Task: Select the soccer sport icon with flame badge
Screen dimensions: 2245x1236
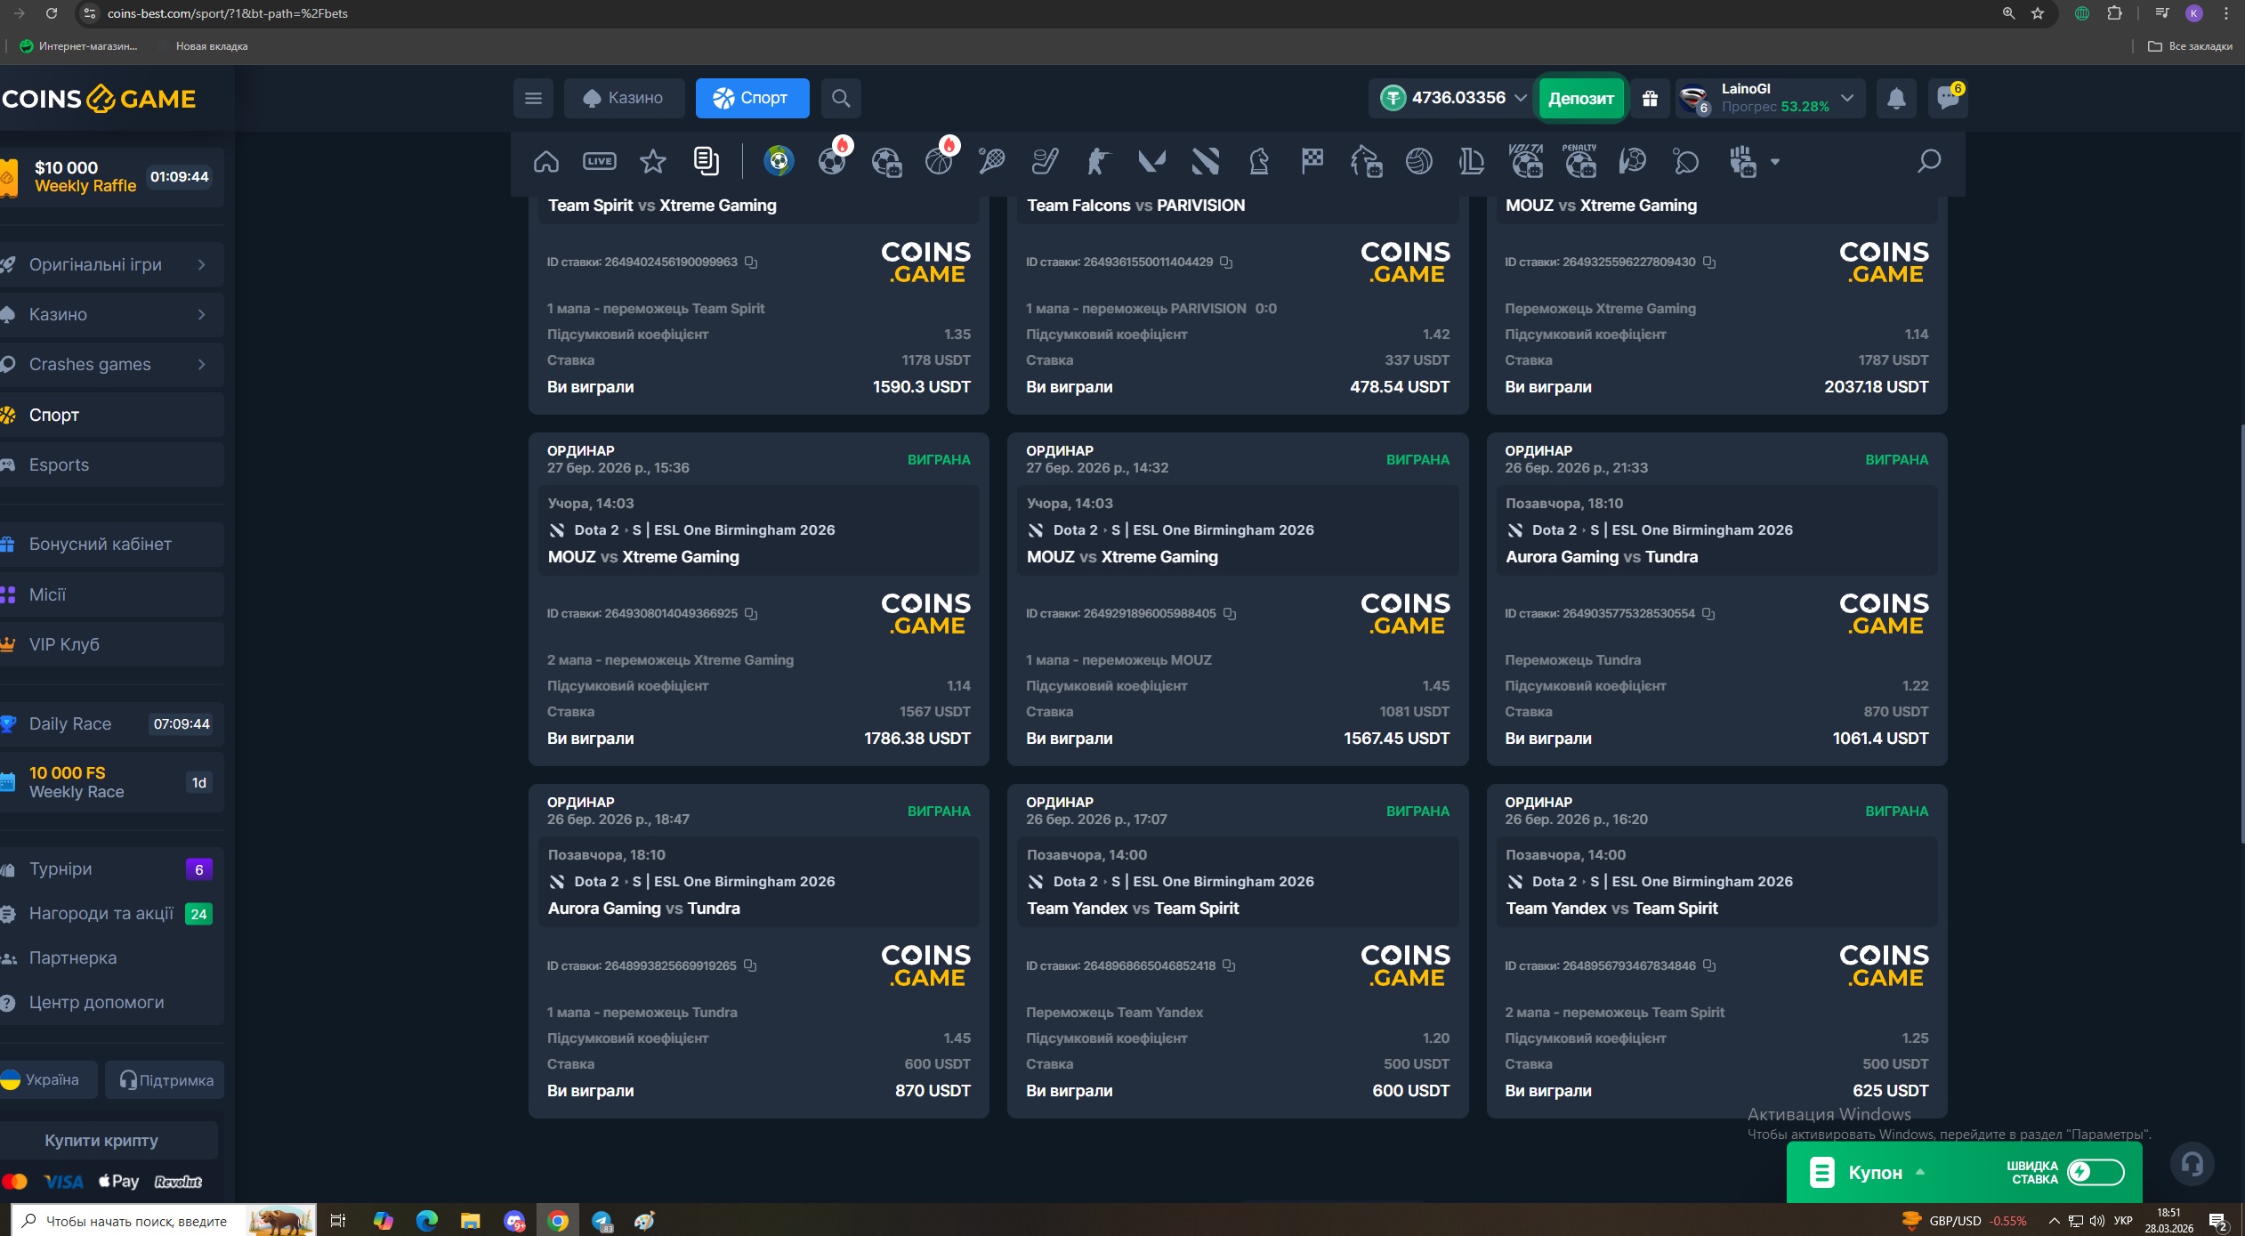Action: point(833,161)
